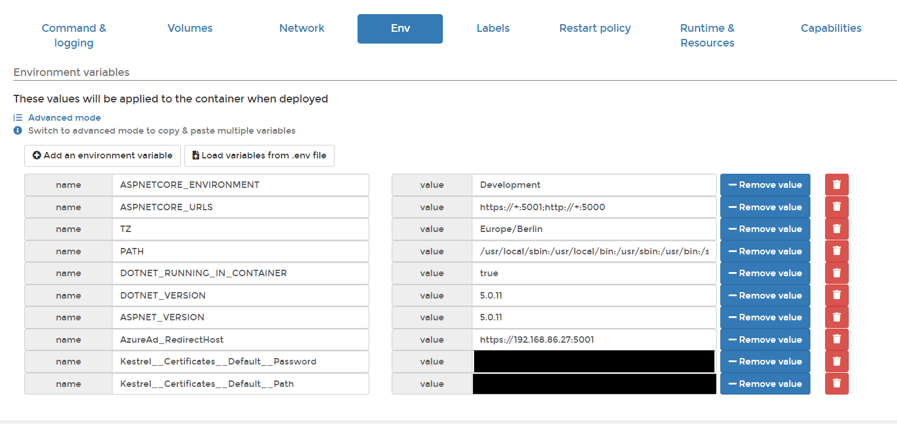The width and height of the screenshot is (897, 424).
Task: Switch to the Capabilities tab
Action: click(830, 28)
